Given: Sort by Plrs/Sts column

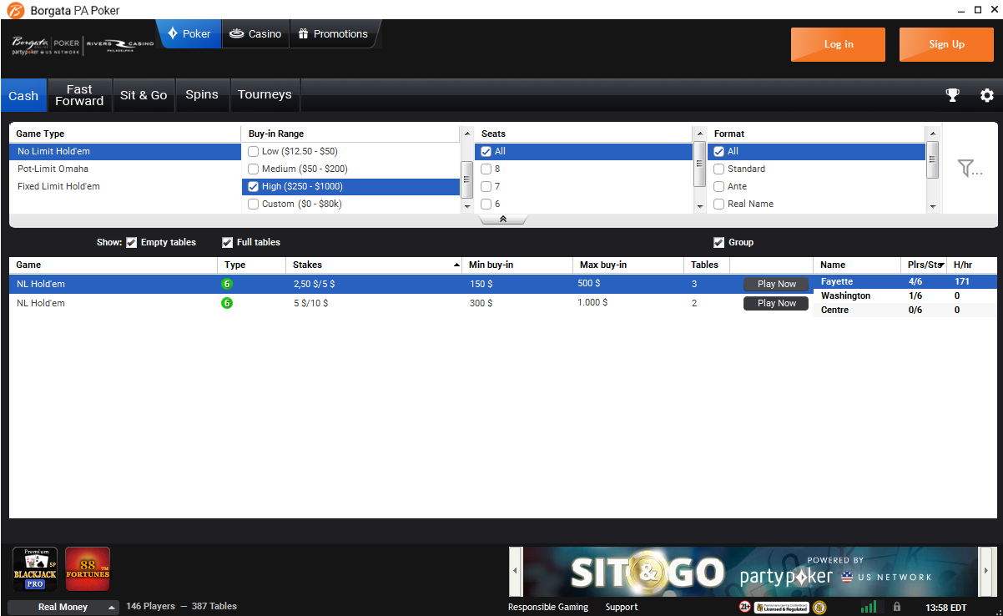Looking at the screenshot, I should [x=925, y=265].
